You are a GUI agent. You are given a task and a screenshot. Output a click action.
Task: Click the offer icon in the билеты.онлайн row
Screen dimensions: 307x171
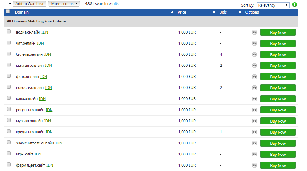pos(254,54)
